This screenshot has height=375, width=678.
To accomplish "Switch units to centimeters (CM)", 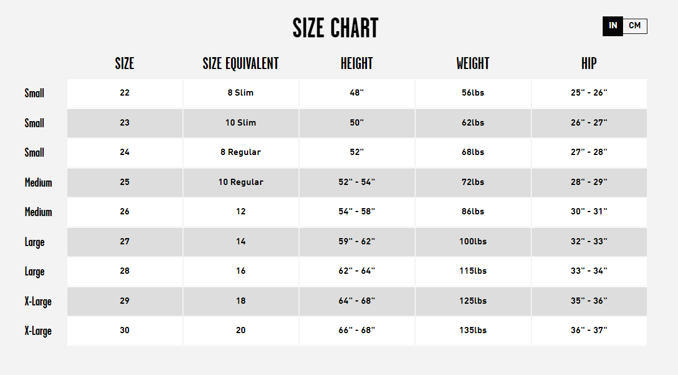I will click(x=634, y=26).
